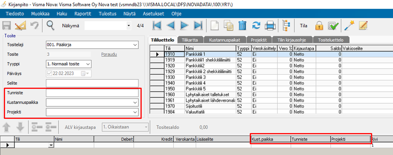Click the copy documents icon

point(229,25)
